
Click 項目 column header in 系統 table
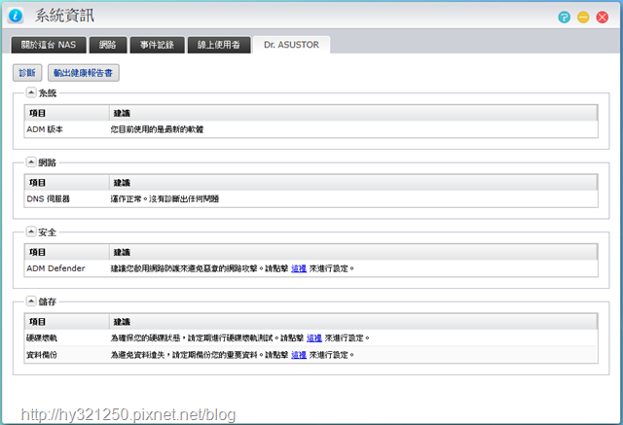click(x=67, y=113)
